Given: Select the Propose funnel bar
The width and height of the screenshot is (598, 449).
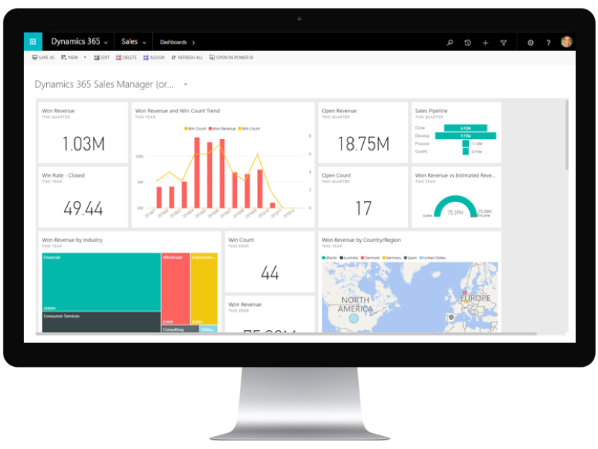Looking at the screenshot, I should click(x=465, y=143).
